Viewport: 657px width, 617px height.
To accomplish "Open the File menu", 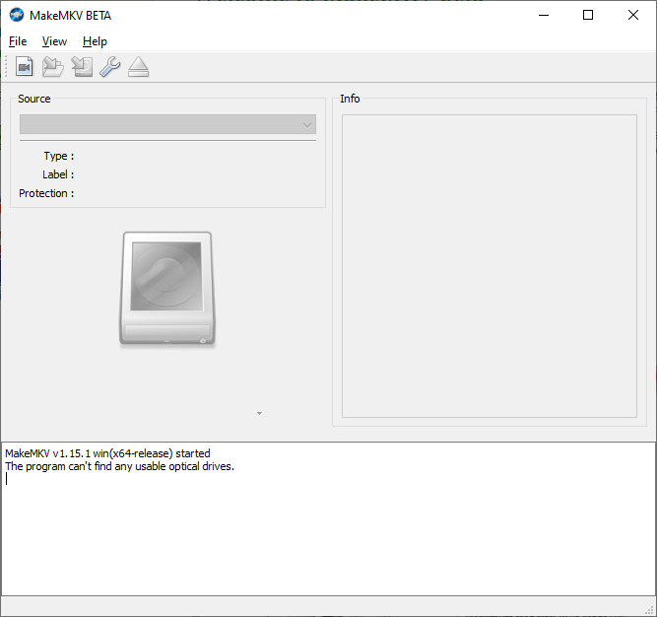I will pos(18,41).
